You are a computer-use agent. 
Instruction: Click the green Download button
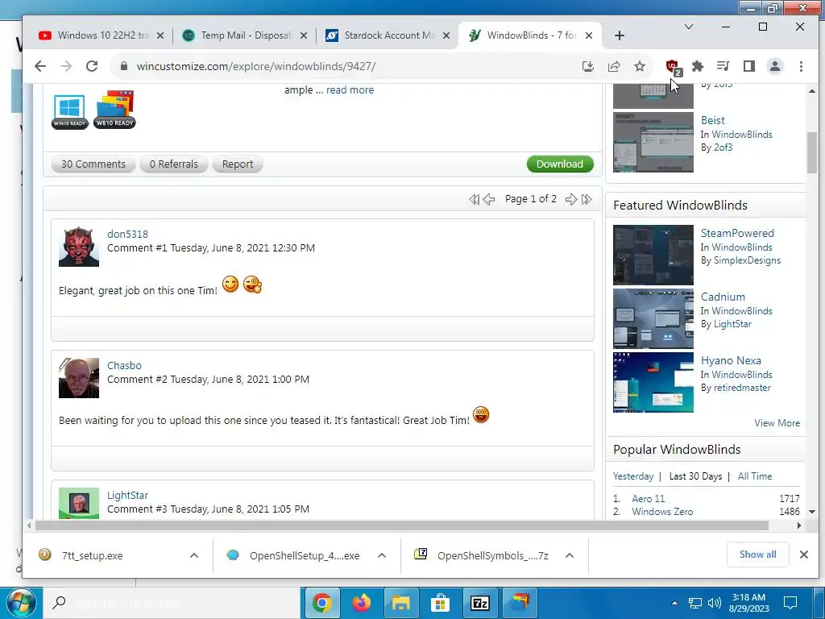point(560,164)
